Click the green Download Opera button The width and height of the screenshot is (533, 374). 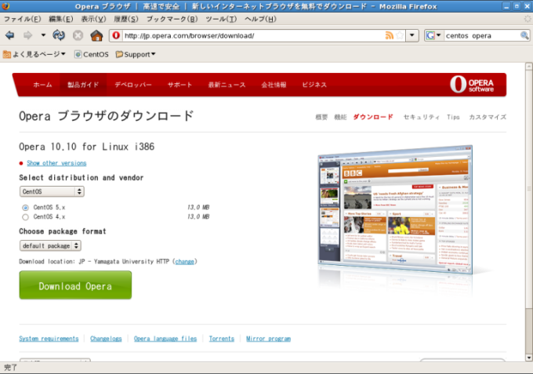tap(75, 285)
